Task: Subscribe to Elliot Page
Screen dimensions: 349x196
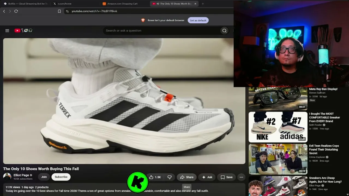Action: [61, 177]
